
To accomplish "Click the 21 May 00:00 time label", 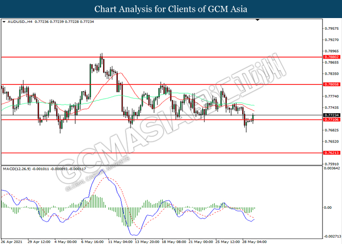I will pos(201,242).
